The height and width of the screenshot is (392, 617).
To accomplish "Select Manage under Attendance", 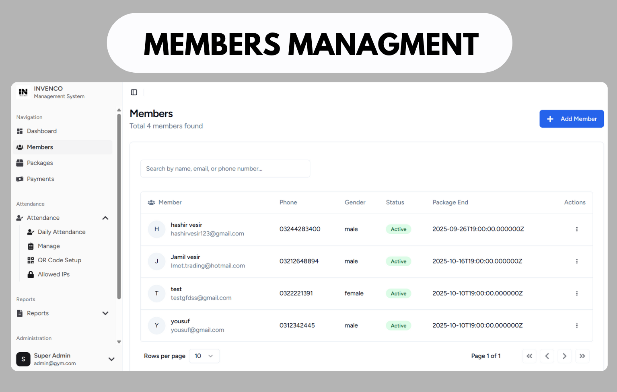I will click(48, 246).
